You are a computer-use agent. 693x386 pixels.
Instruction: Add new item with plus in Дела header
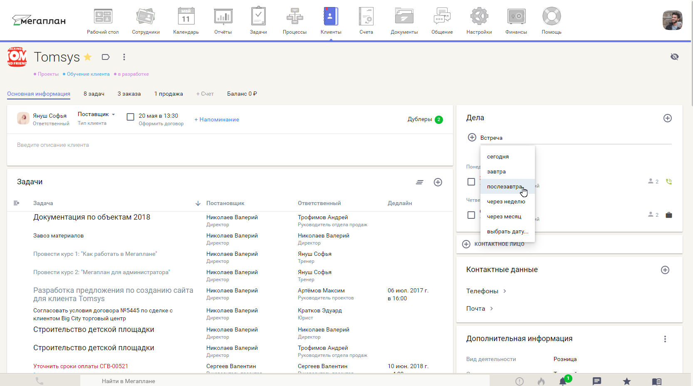[668, 118]
